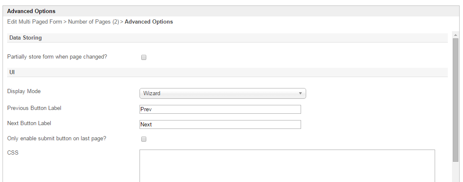The width and height of the screenshot is (463, 182).
Task: Select the Advanced Options breadcrumb item
Action: pyautogui.click(x=149, y=21)
